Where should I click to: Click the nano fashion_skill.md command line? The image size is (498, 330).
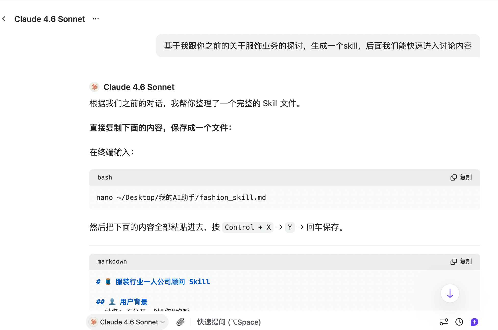point(181,198)
